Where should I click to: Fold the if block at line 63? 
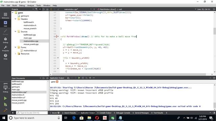[58, 58]
